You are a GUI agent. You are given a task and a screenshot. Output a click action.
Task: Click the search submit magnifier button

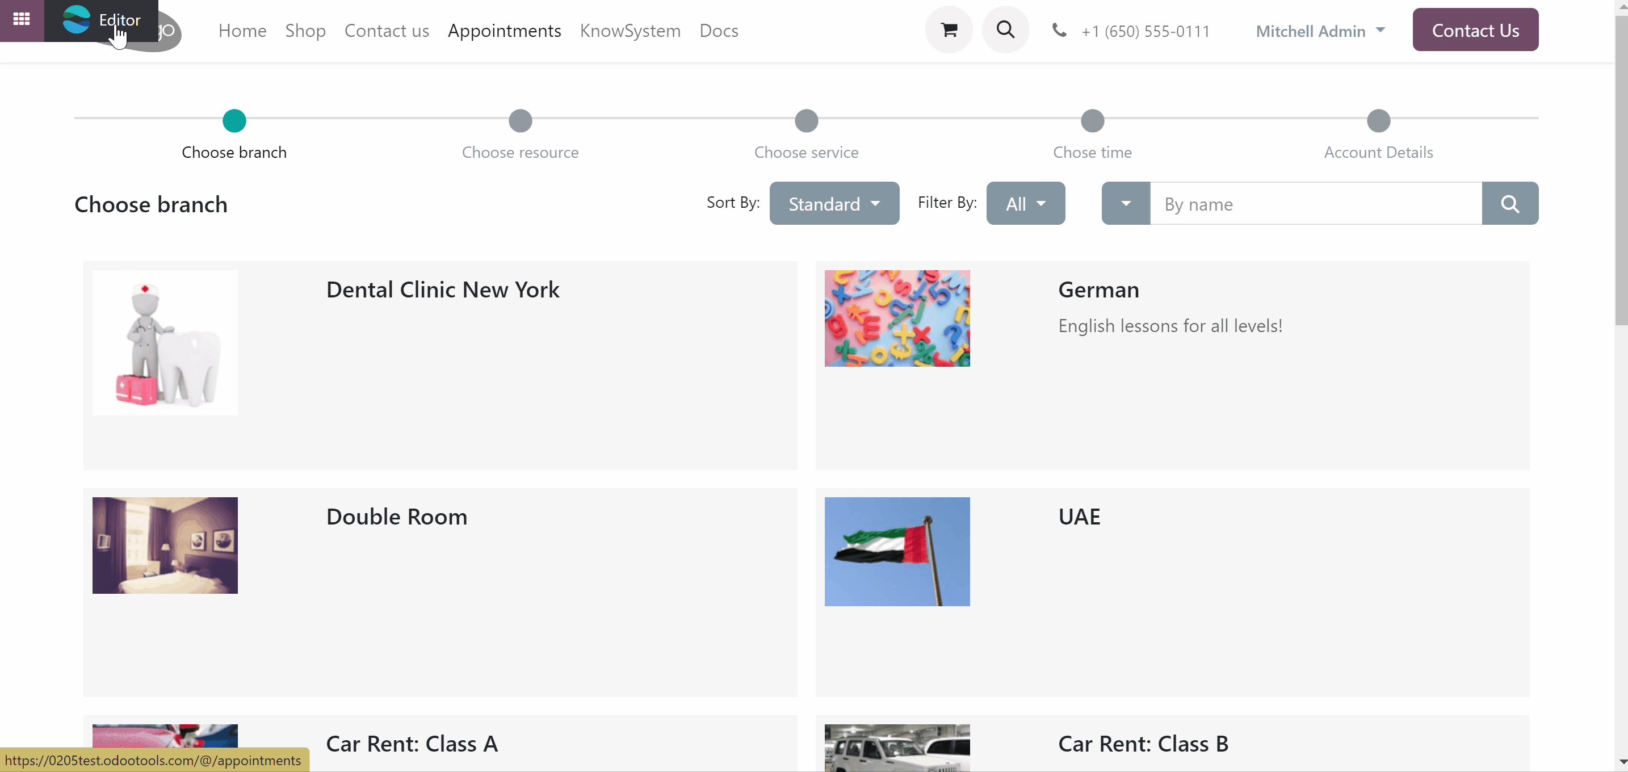1510,203
